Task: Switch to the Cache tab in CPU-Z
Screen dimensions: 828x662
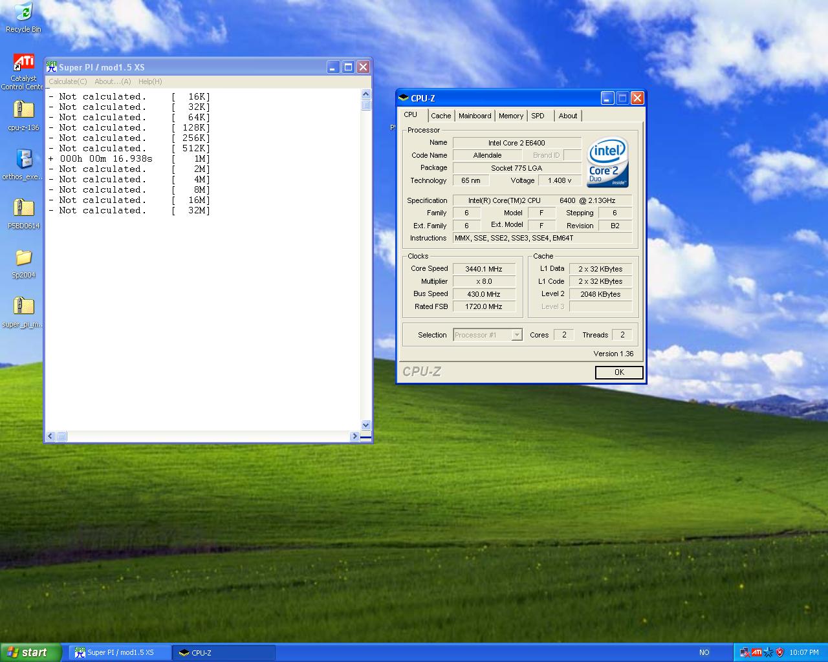Action: tap(441, 116)
